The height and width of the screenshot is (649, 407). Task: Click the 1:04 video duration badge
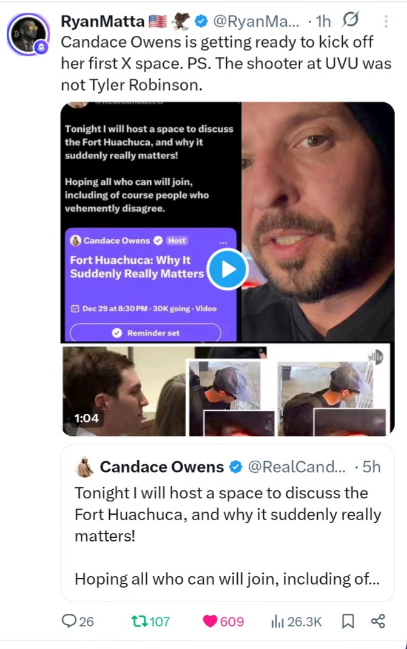tap(86, 418)
